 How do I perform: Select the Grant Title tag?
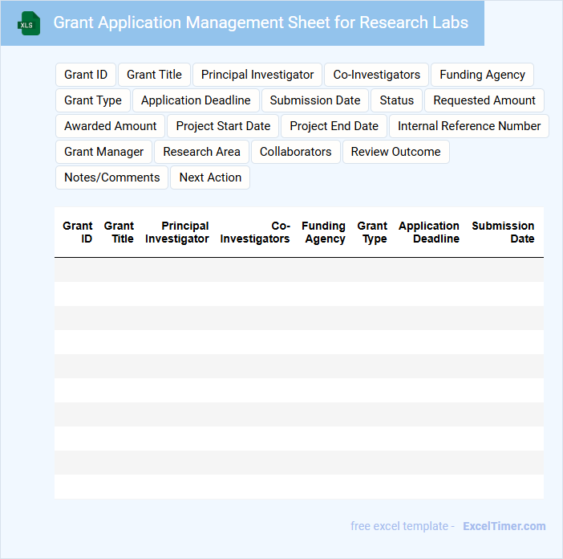click(154, 75)
